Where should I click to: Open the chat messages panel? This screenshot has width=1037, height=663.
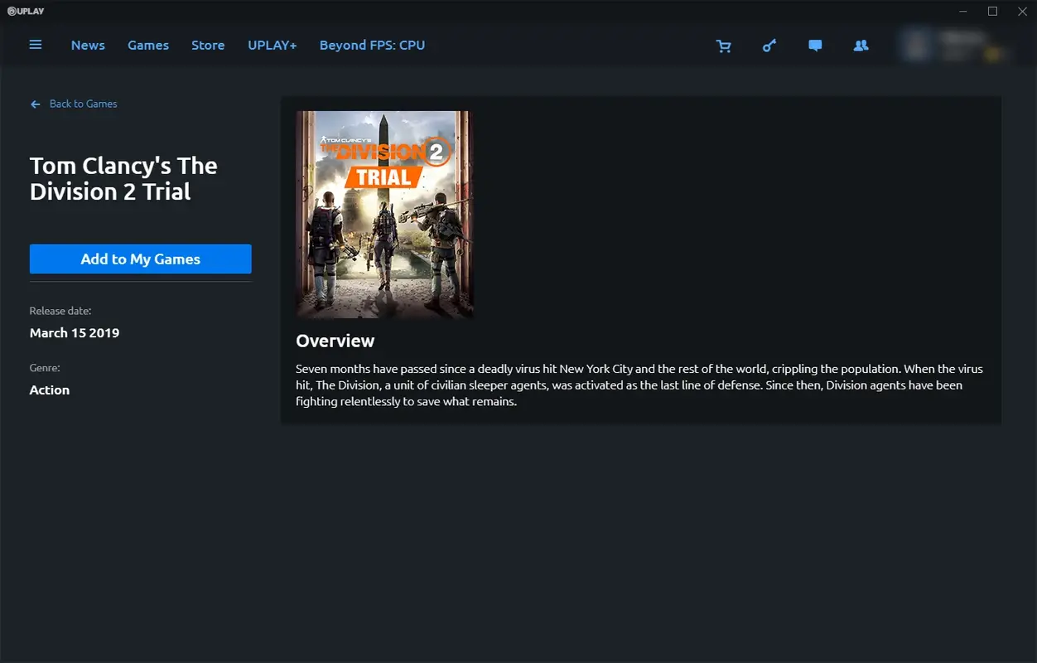coord(815,46)
